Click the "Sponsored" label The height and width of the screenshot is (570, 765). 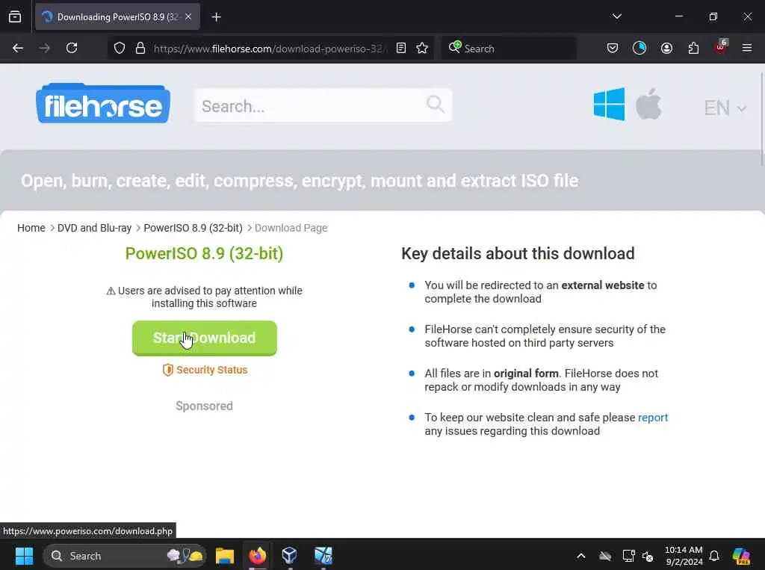[x=204, y=406]
